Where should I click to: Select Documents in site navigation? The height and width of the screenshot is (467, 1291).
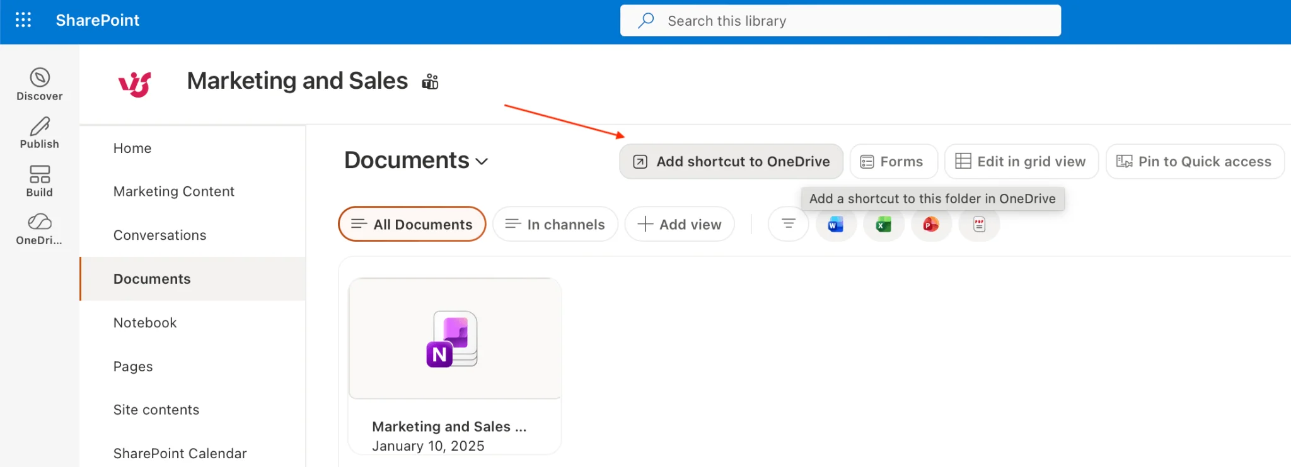click(193, 279)
